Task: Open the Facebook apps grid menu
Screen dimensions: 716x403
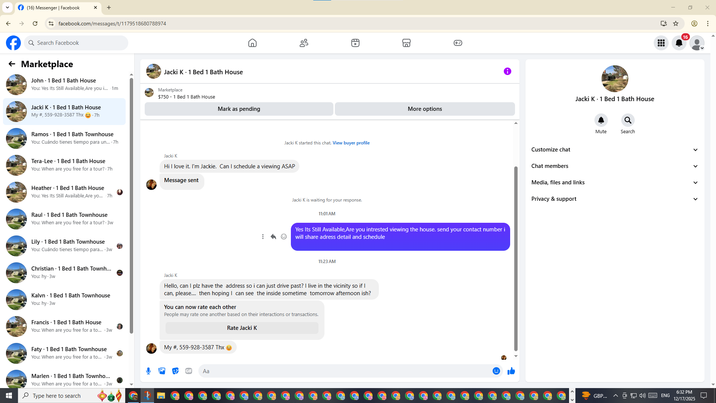Action: pyautogui.click(x=661, y=43)
